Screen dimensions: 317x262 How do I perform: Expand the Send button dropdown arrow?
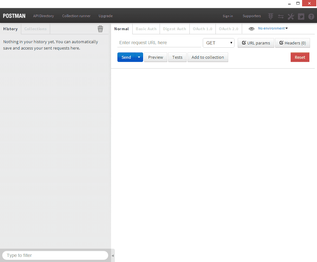coord(139,57)
